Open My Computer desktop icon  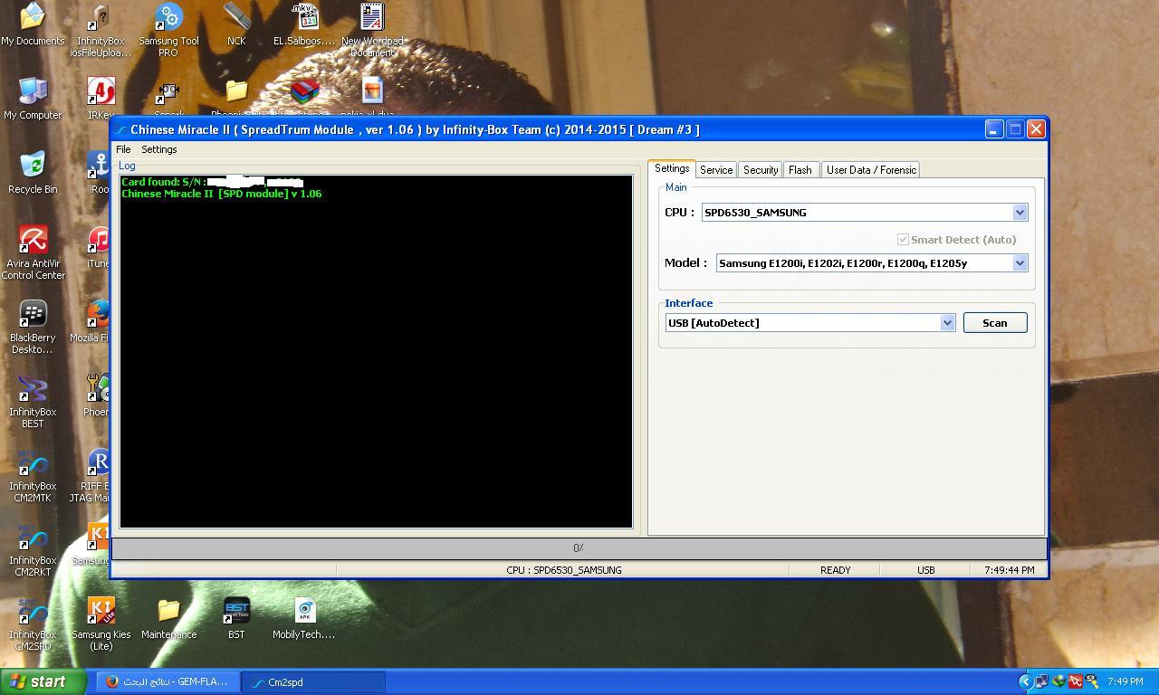point(33,99)
